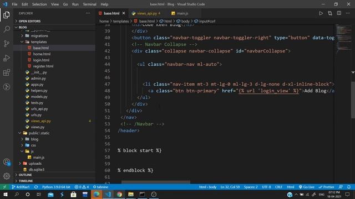Change encoding via UTF-8 item
Image resolution: width=355 pixels, height=199 pixels.
tap(266, 187)
